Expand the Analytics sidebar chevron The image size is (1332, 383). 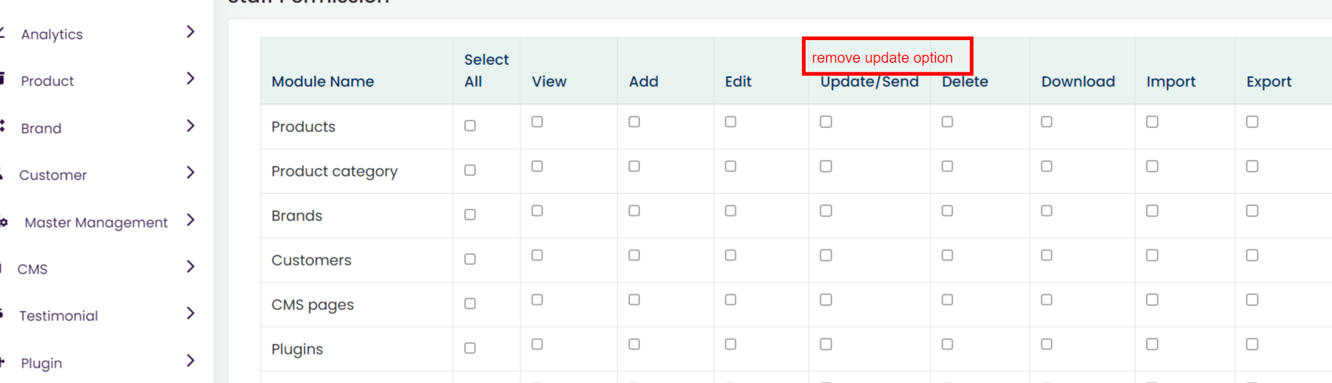(x=190, y=31)
